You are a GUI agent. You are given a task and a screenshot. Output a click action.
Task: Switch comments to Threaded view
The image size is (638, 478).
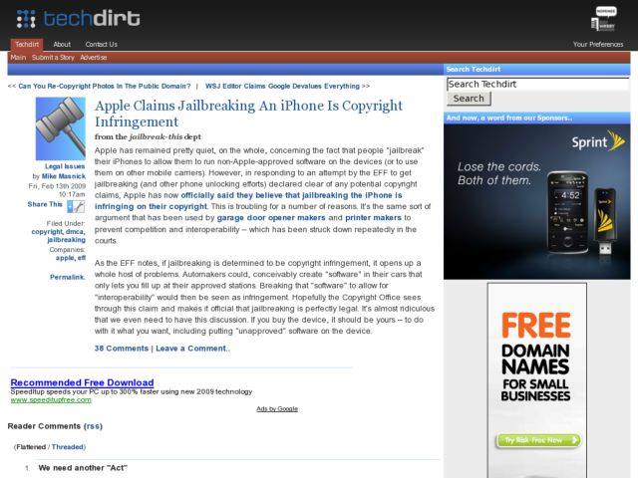[x=69, y=447]
